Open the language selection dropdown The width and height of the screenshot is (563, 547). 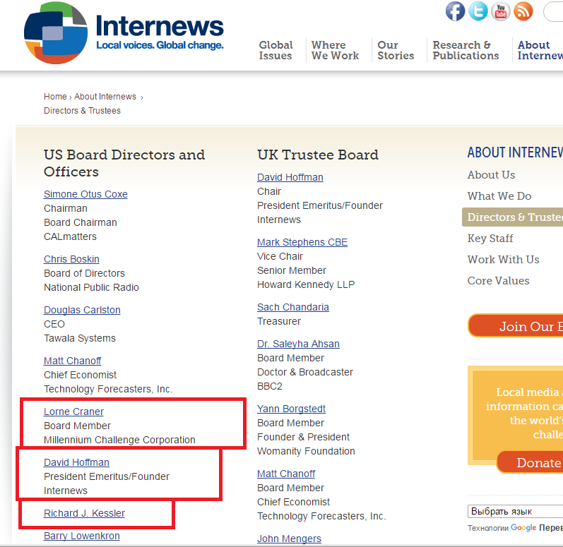coord(514,511)
